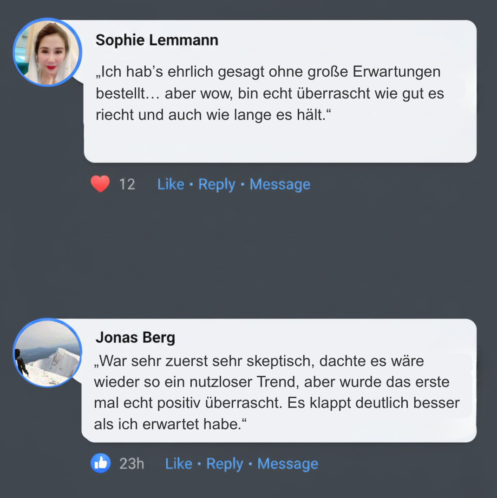Click the blue thumbs-up reaction icon
This screenshot has height=498, width=497.
click(x=100, y=463)
